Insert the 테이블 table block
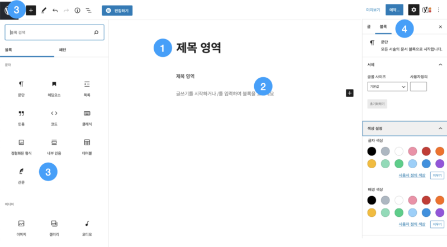This screenshot has width=447, height=247. coord(87,147)
